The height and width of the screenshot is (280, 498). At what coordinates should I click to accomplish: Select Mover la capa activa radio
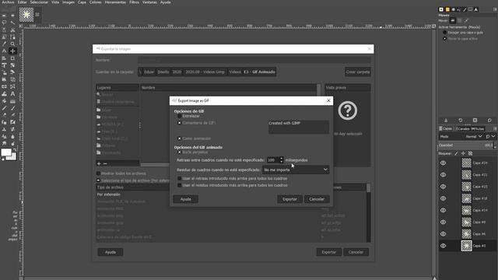pyautogui.click(x=444, y=39)
